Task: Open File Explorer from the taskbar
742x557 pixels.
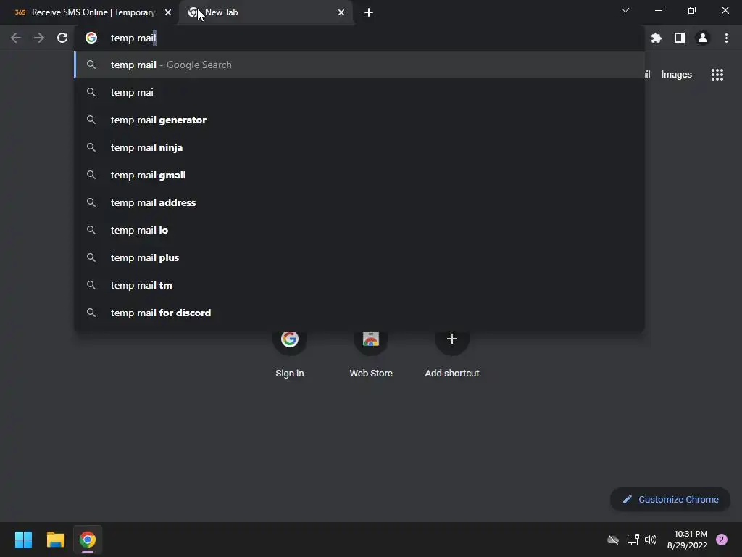Action: 55,540
